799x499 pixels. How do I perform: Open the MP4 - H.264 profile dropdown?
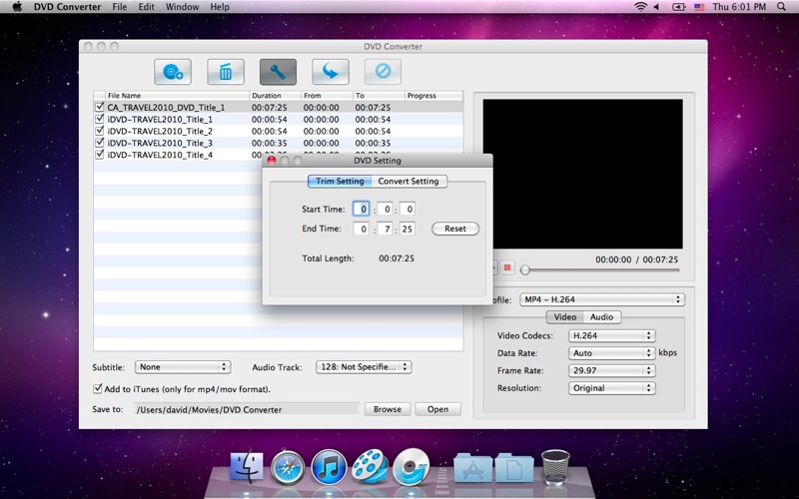(602, 299)
